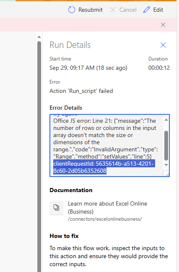
Task: Click left pane scroll up arrow
Action: [x=39, y=37]
